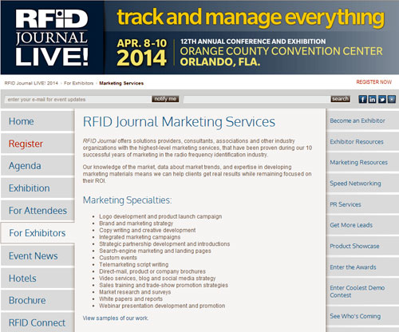Viewport: 399px width, 332px height.
Task: Click the e-mail event updates field
Action: tap(78, 100)
